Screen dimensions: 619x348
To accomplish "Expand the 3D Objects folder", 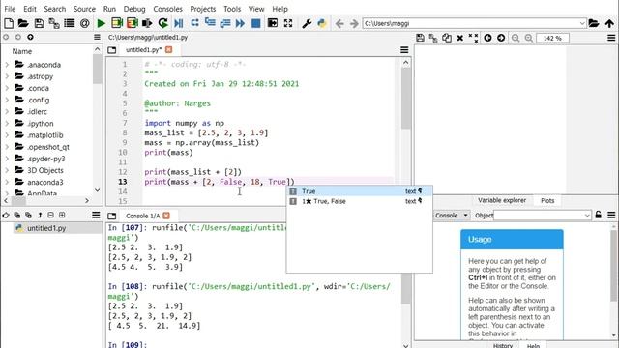I will [7, 170].
